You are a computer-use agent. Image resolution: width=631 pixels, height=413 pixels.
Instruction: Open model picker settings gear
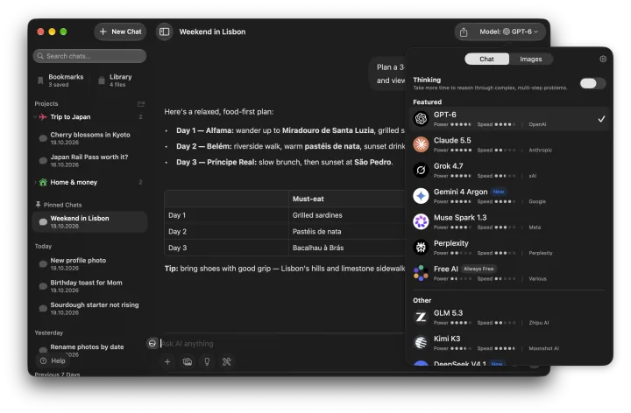(603, 59)
